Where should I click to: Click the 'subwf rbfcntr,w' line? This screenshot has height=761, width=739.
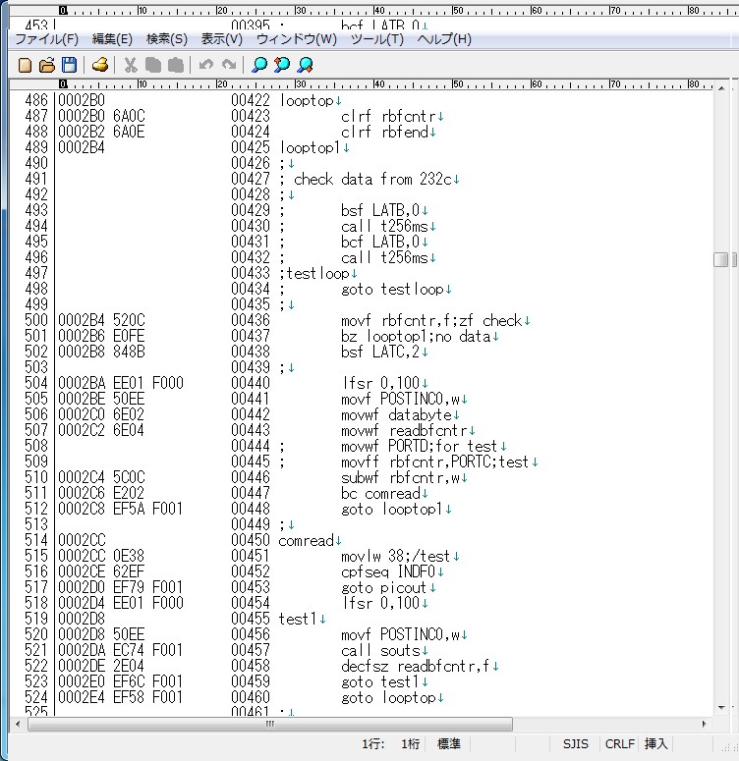pyautogui.click(x=400, y=477)
